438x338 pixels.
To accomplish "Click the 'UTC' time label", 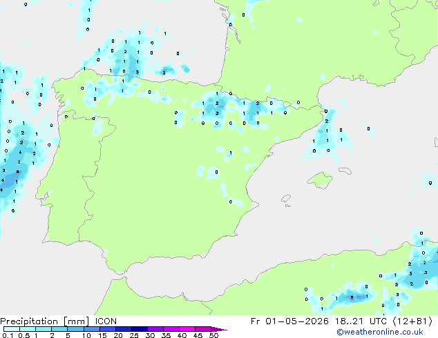I will pos(378,321).
